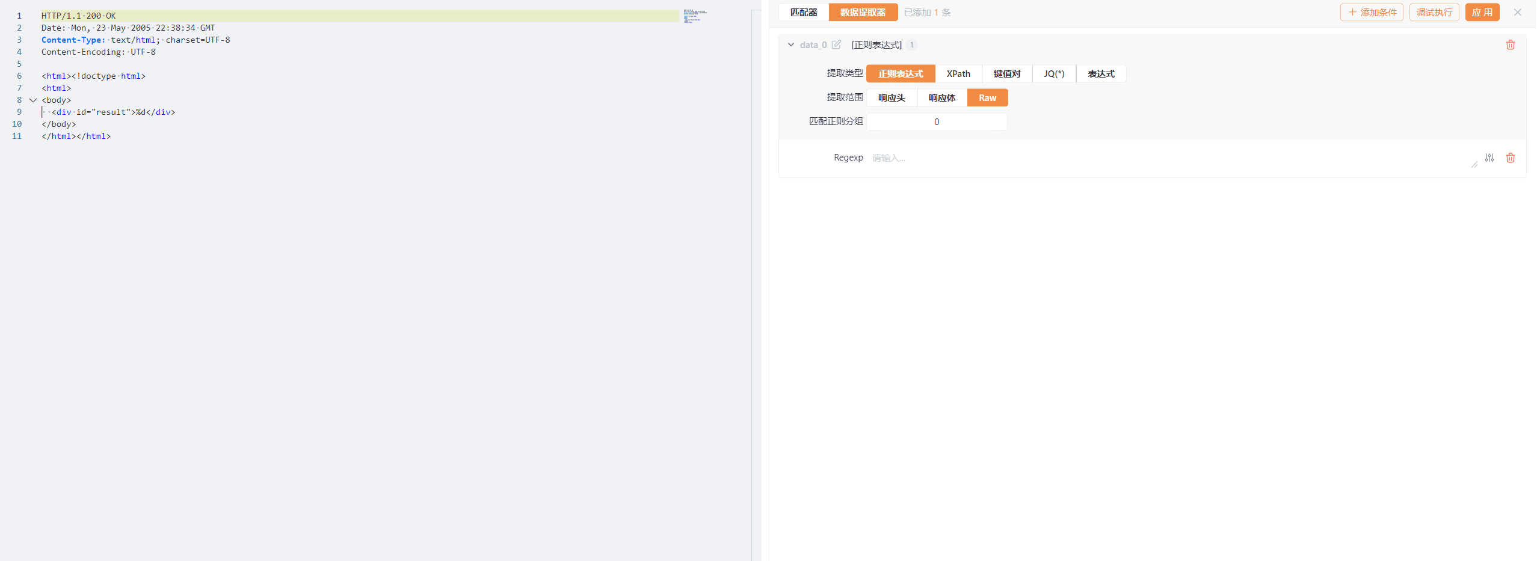1537x561 pixels.
Task: Collapse the data_0 extractor section
Action: (790, 44)
